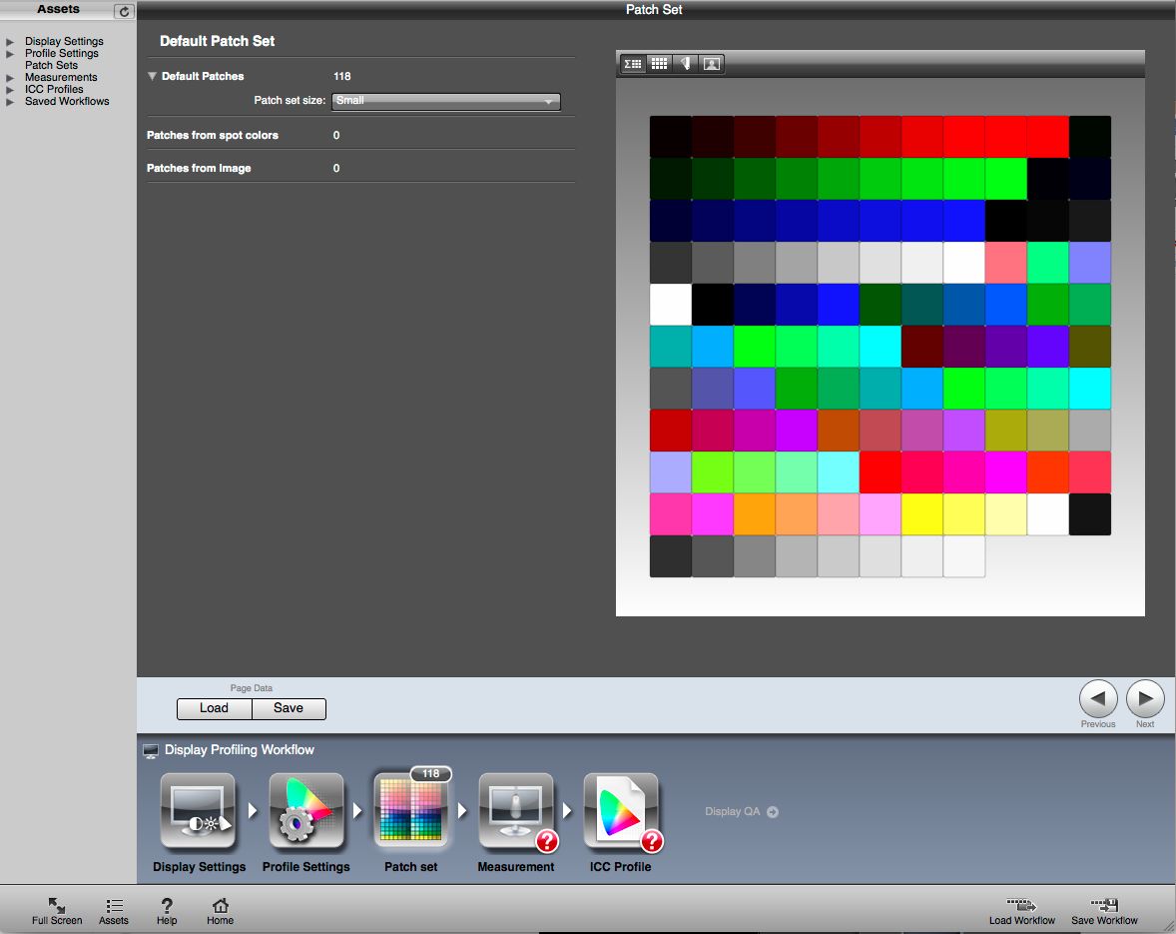Click the salmon pink color patch
The height and width of the screenshot is (934, 1176).
coord(1005,263)
